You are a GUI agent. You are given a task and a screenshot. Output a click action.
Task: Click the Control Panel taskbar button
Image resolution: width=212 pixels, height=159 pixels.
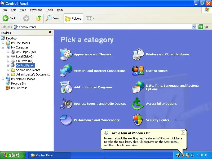49,155
